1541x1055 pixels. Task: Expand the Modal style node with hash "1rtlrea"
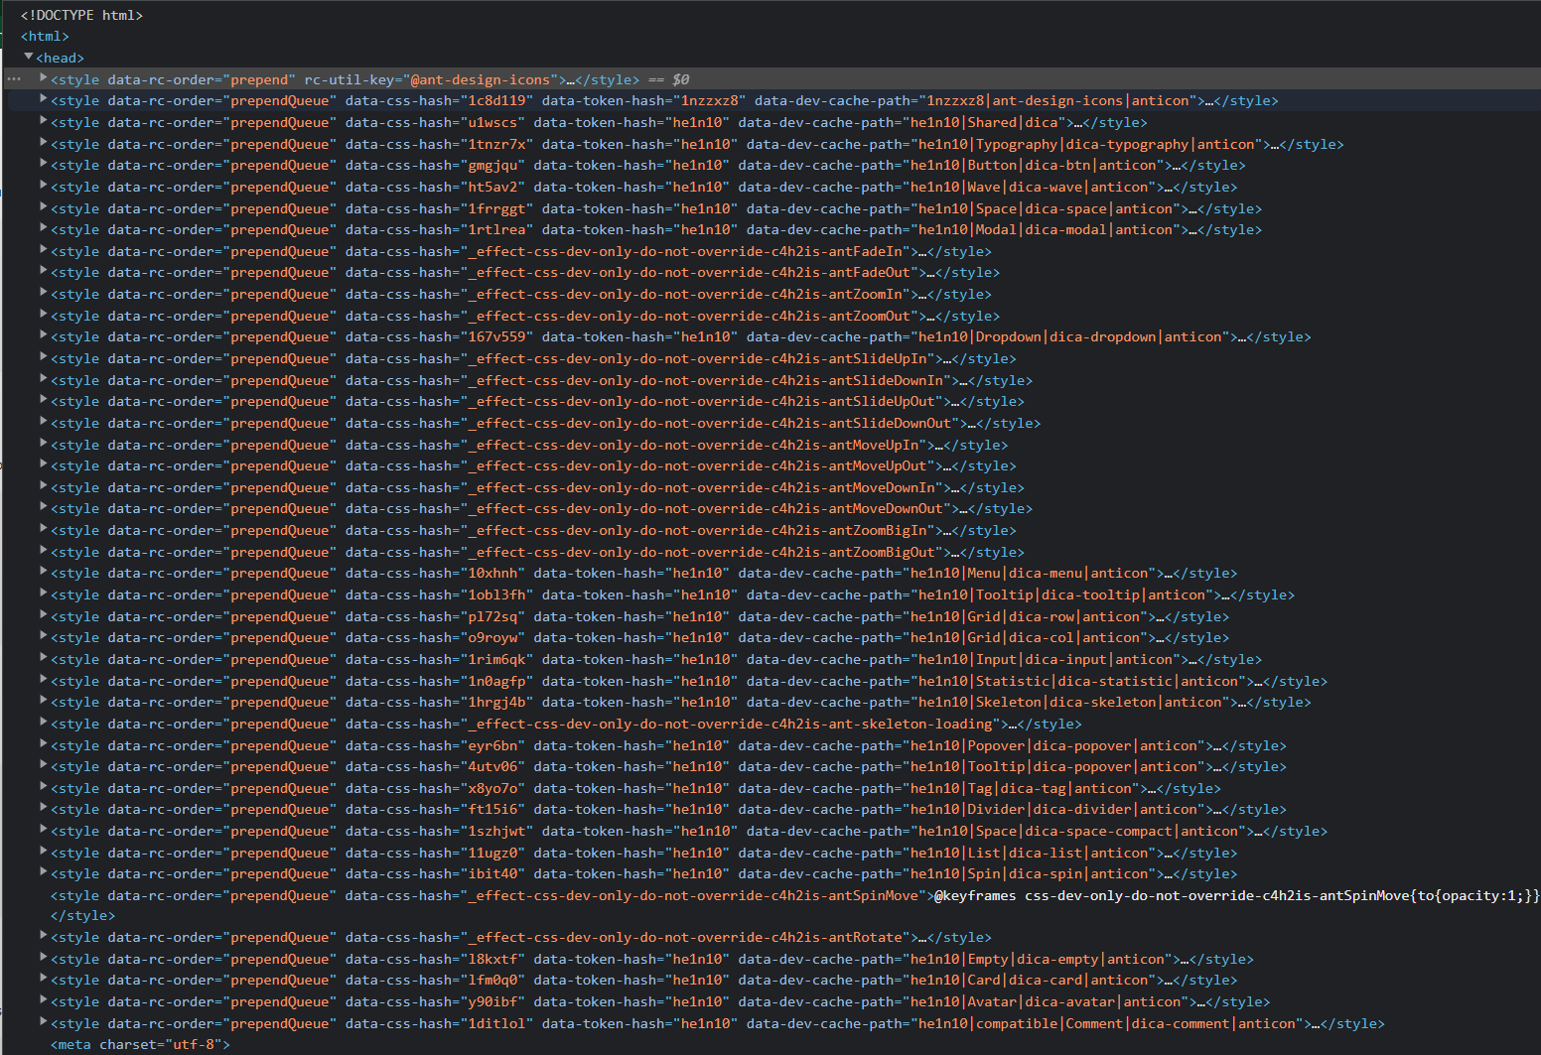[x=43, y=229]
